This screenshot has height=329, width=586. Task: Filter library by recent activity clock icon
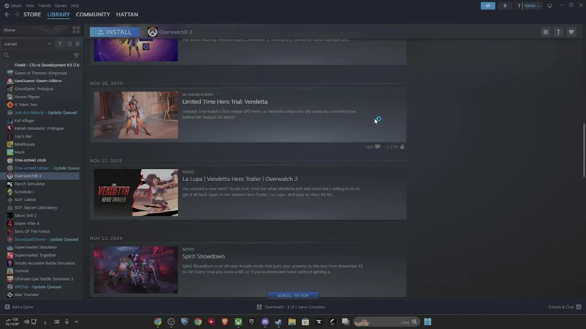click(70, 44)
